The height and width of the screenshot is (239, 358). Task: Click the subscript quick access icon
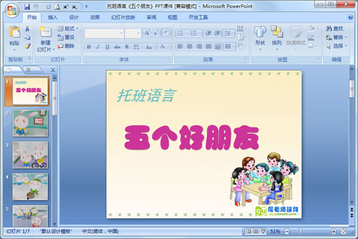coord(74,7)
